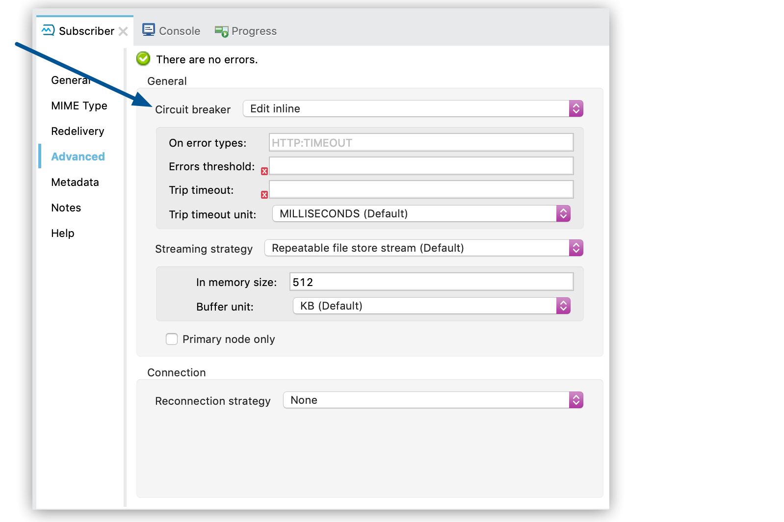This screenshot has width=784, height=522.
Task: Expand the Trip timeout unit dropdown
Action: pyautogui.click(x=421, y=213)
